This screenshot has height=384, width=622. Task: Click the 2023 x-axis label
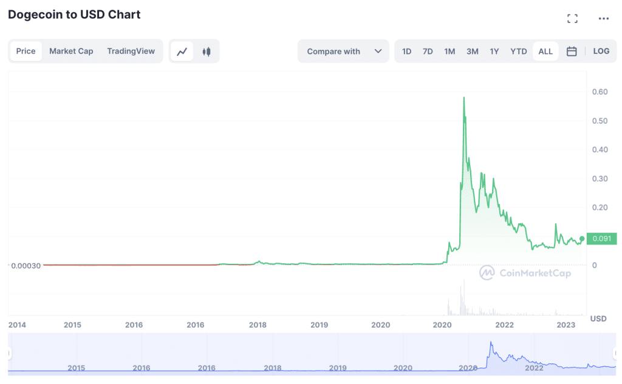click(x=566, y=325)
